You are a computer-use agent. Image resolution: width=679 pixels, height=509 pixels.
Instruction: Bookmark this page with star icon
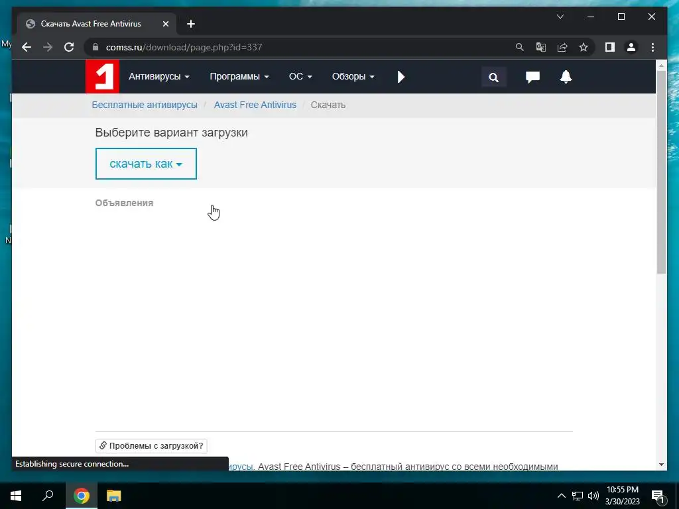pos(584,47)
